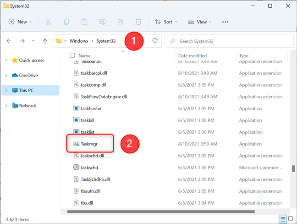Image resolution: width=297 pixels, height=224 pixels.
Task: Sort by Date modified column header
Action: (x=192, y=56)
